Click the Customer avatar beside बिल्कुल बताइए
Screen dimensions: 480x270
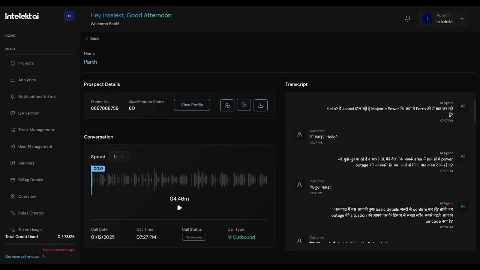click(299, 184)
